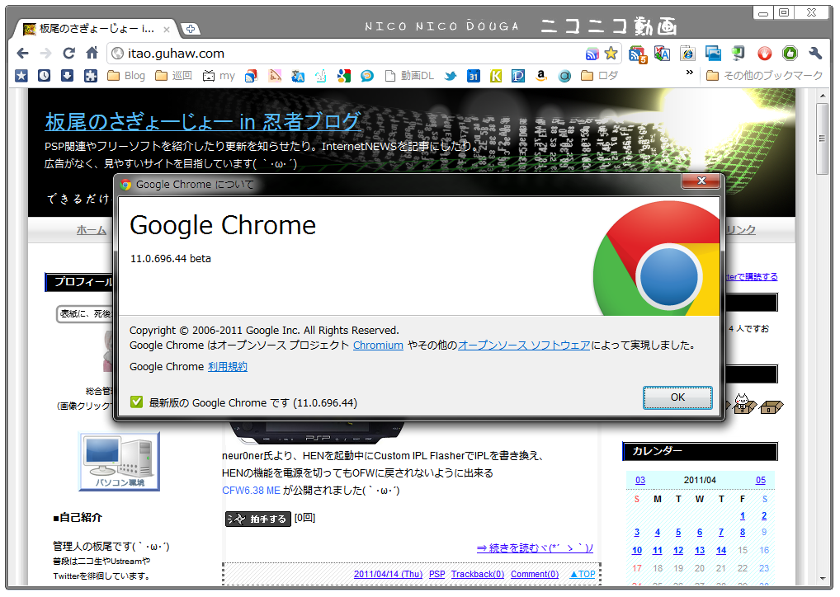This screenshot has width=840, height=597.
Task: Select the 板尾のさぎょーじょー browser tab
Action: click(x=95, y=29)
